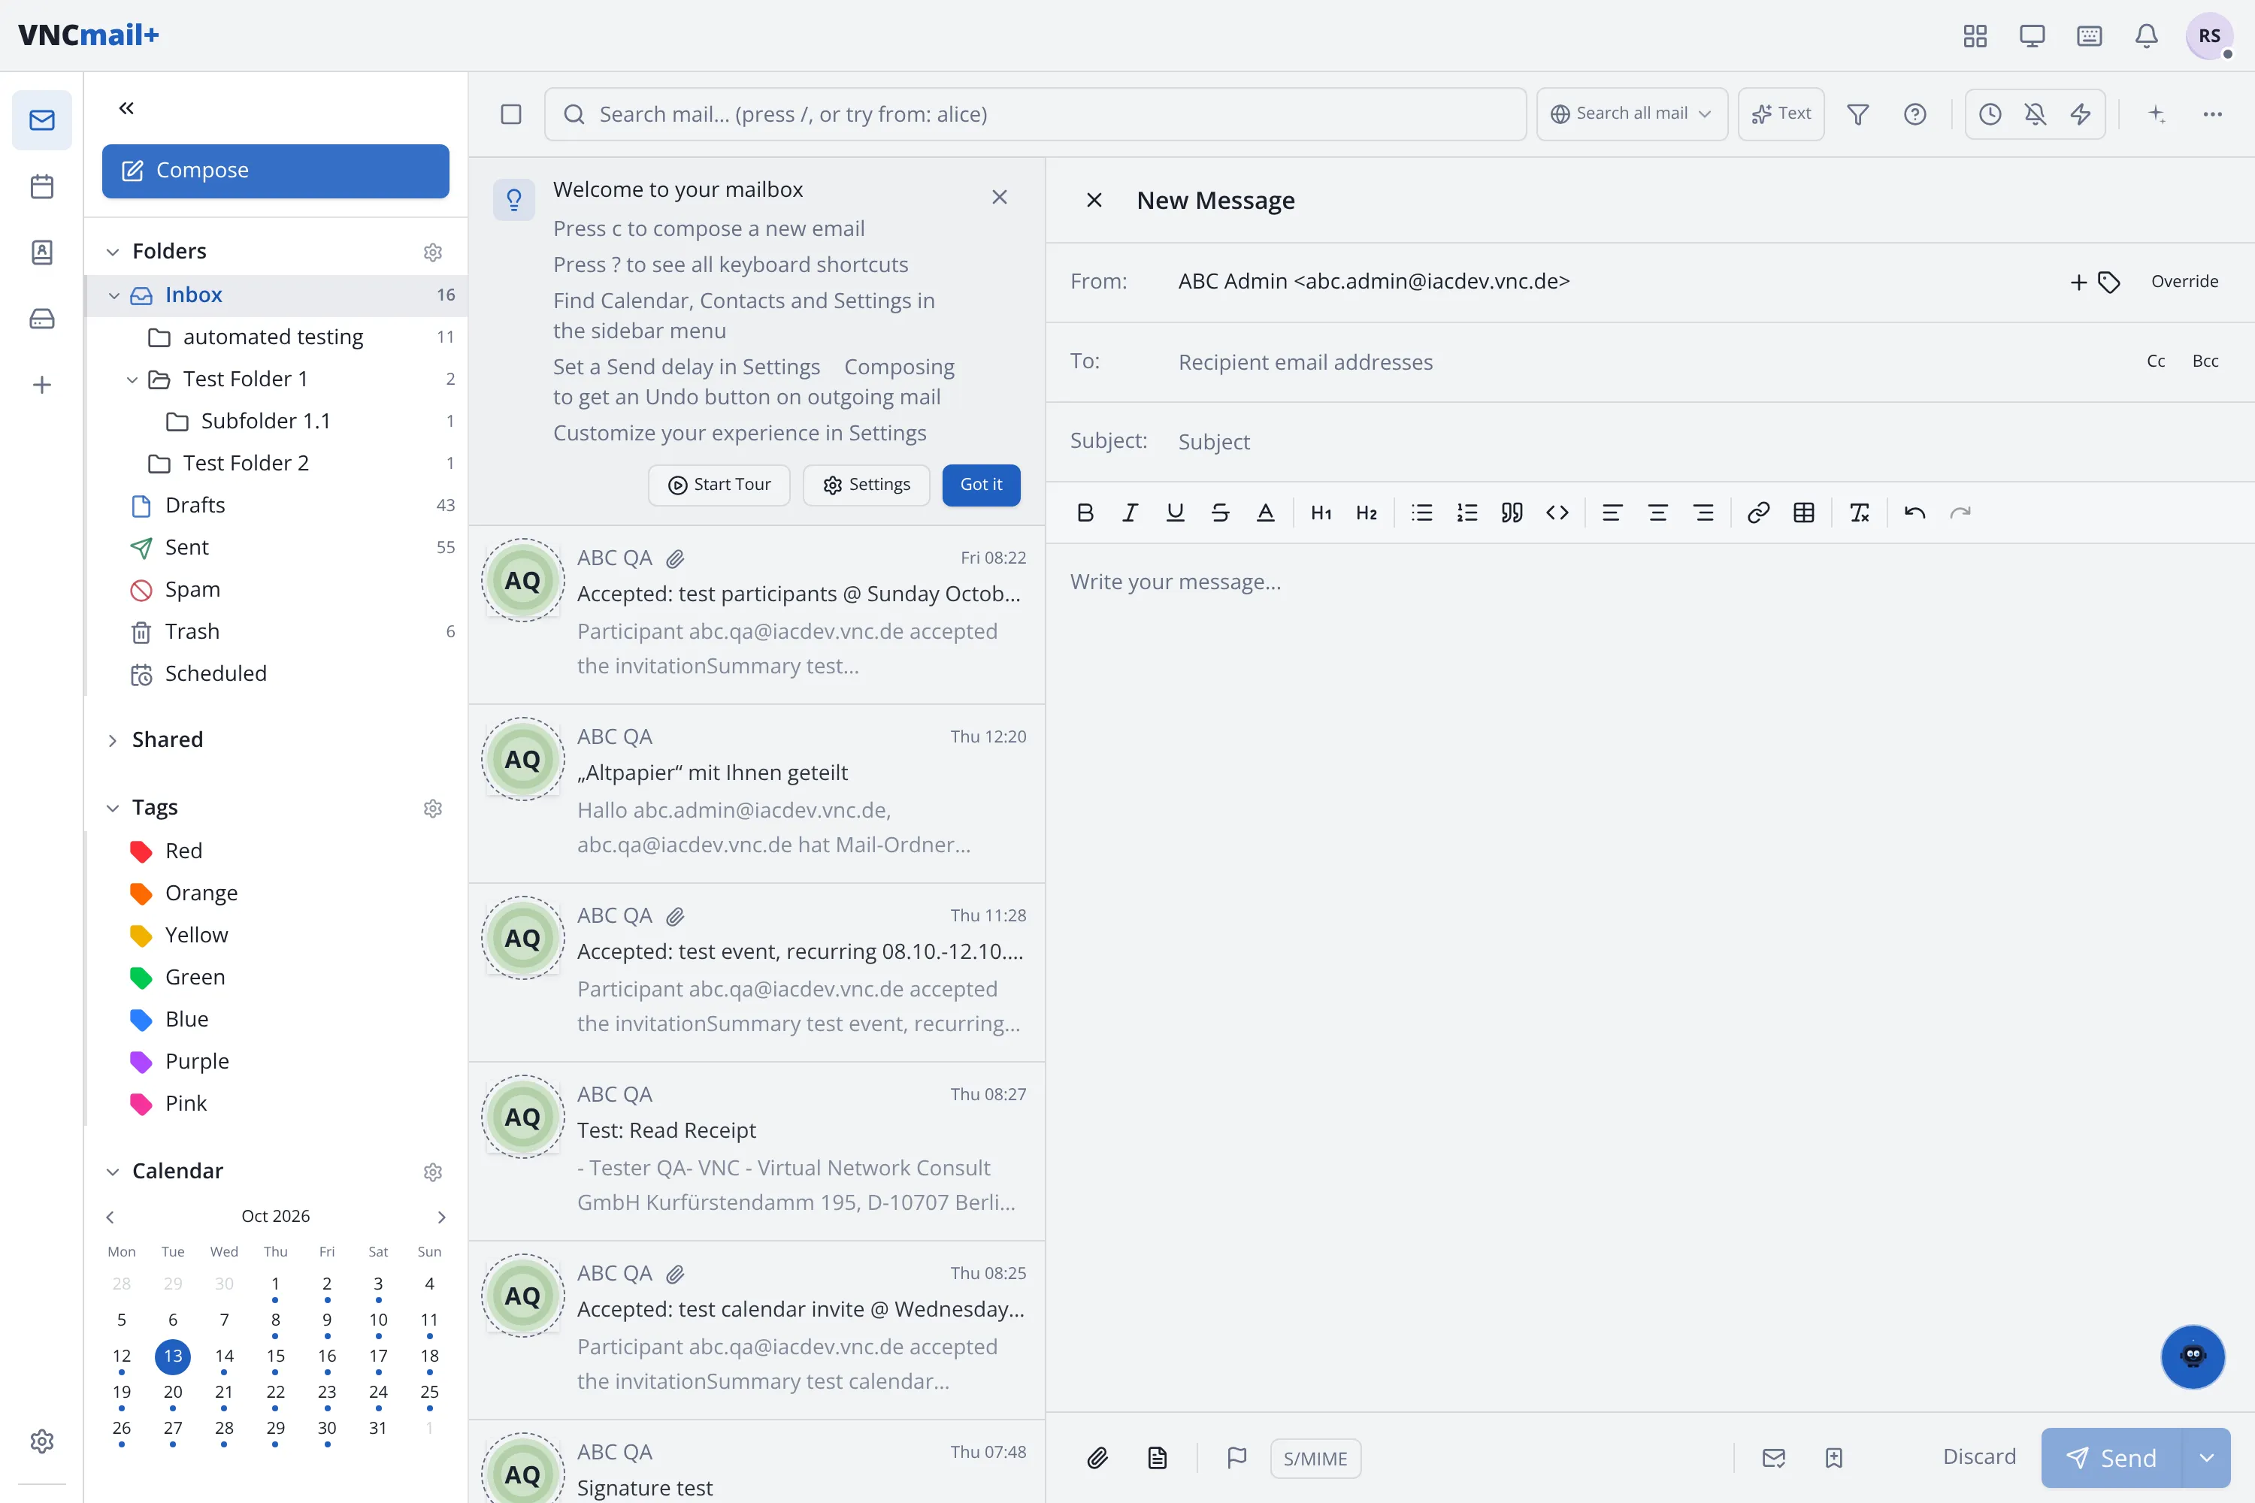Open the Scheduled folder
The height and width of the screenshot is (1503, 2255).
click(276, 674)
